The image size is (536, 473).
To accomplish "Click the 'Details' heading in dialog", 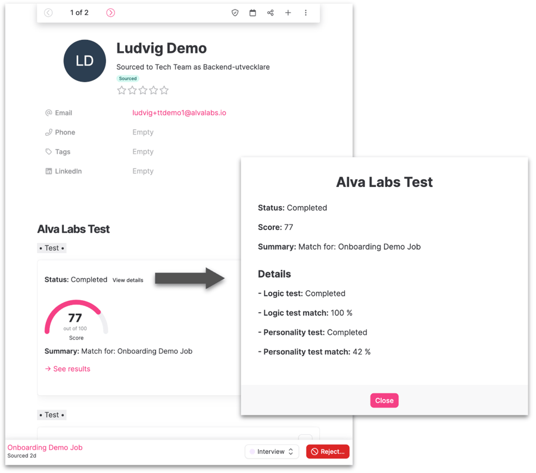I will [x=275, y=274].
